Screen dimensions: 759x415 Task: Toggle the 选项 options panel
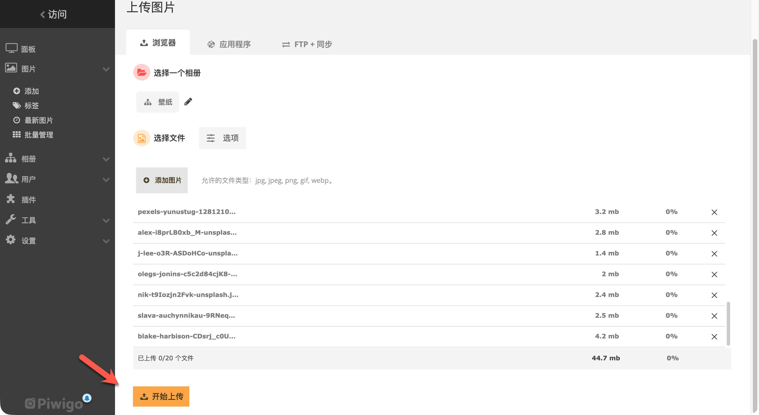(222, 138)
